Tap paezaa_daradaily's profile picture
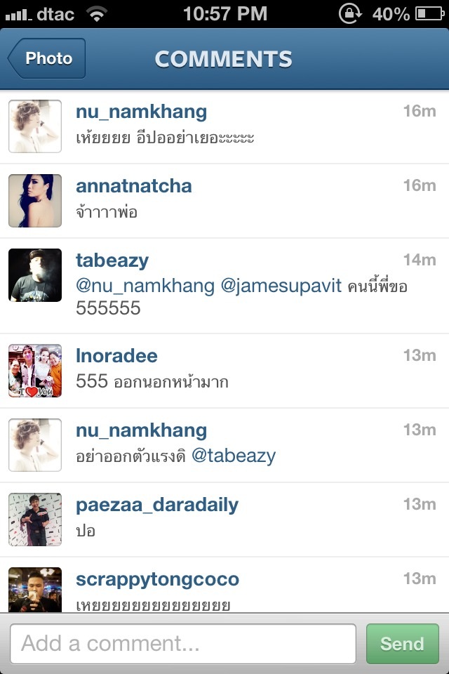449x674 pixels. pos(35,520)
